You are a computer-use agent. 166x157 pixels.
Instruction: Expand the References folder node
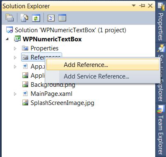pos(15,57)
